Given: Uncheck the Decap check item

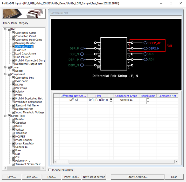Looking at the screenshot, I should point(13,71).
